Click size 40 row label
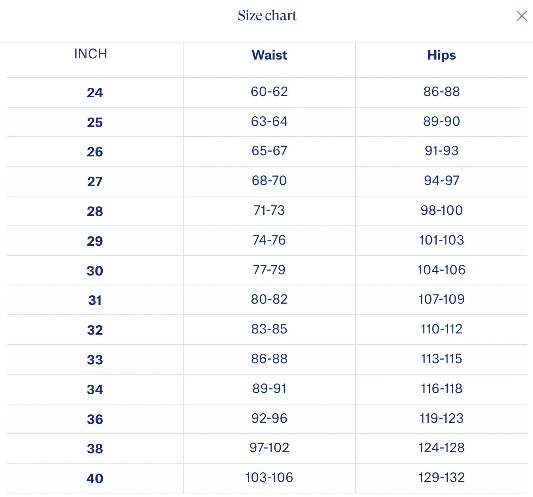The width and height of the screenshot is (533, 497). pyautogui.click(x=95, y=478)
